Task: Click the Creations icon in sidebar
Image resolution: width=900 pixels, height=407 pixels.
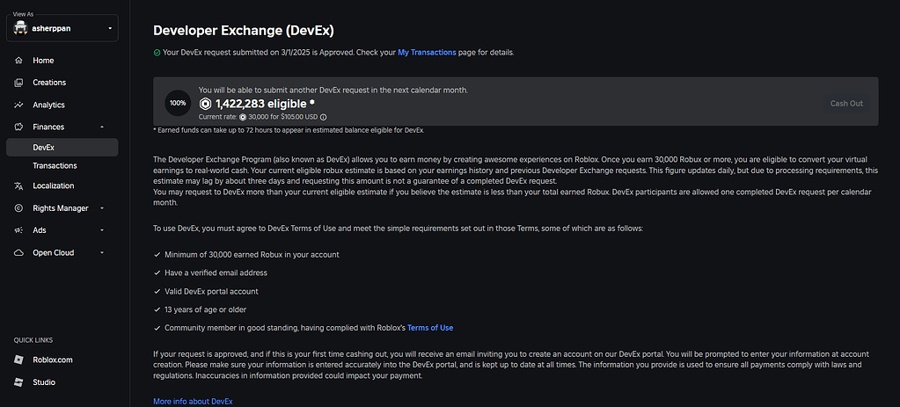Action: pyautogui.click(x=18, y=83)
